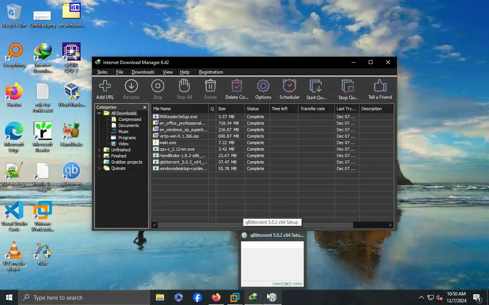Click the Stop toolbar icon
The image size is (489, 305).
(x=158, y=86)
